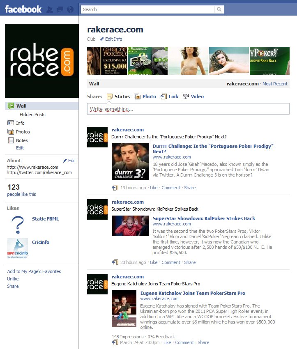This screenshot has height=349, width=297.
Task: Click rakerace avatar on Eugene Katchalov post
Action: [97, 284]
